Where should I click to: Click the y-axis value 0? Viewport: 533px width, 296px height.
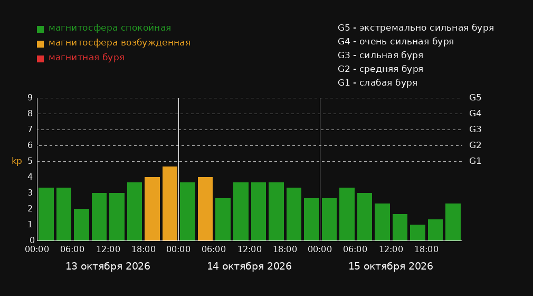click(32, 240)
